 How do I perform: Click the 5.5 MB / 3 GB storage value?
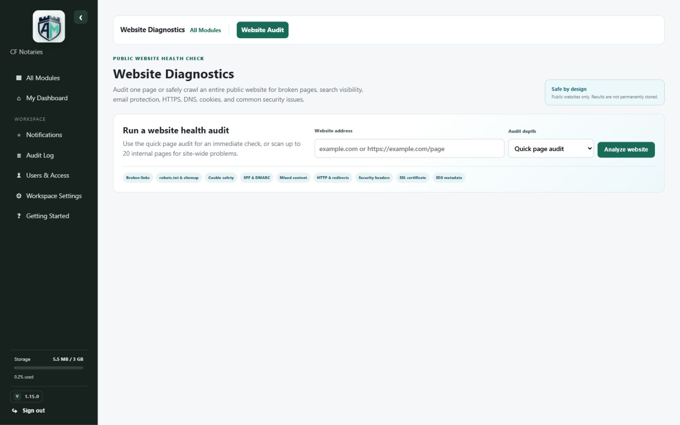(68, 359)
